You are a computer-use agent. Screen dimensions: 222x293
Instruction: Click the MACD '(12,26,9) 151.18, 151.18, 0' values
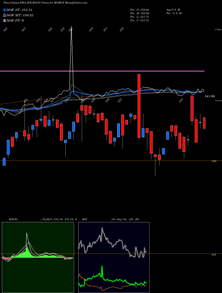click(59, 219)
